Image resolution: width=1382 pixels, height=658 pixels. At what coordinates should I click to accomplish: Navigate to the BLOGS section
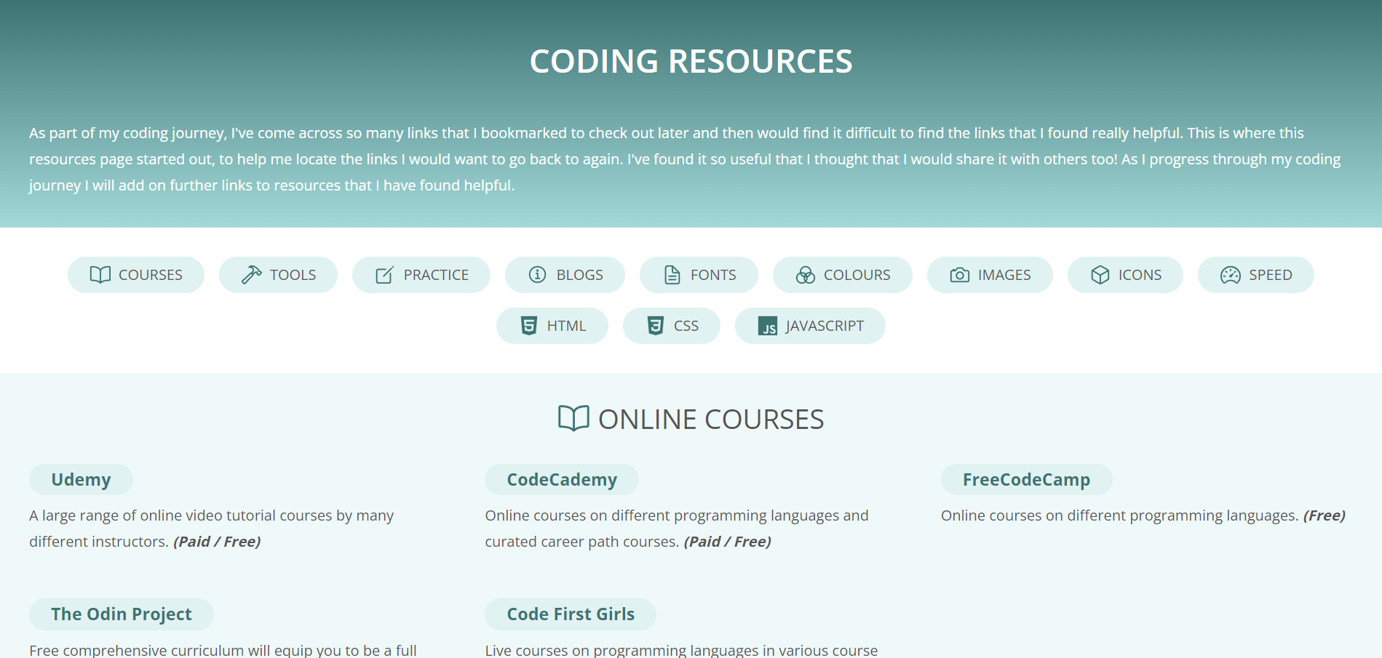pyautogui.click(x=565, y=275)
